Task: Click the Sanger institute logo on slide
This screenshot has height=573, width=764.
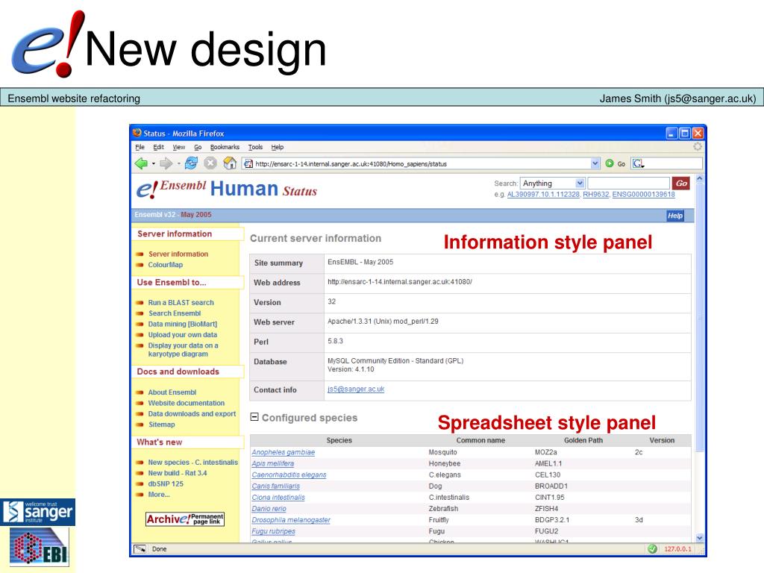Action: pyautogui.click(x=37, y=512)
